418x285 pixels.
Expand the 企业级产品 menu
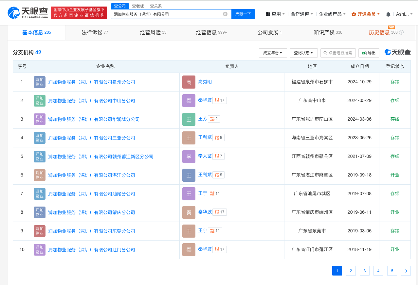332,14
